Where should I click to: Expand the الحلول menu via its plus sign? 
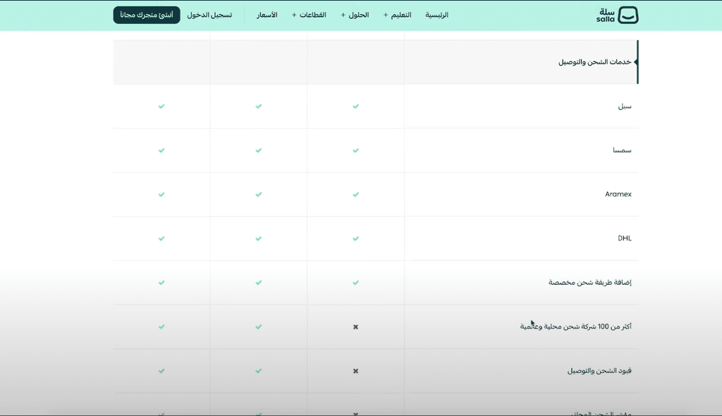pyautogui.click(x=343, y=16)
